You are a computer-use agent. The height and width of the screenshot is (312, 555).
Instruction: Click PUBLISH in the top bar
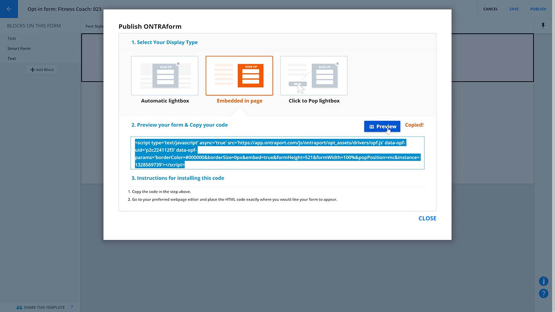pos(538,9)
